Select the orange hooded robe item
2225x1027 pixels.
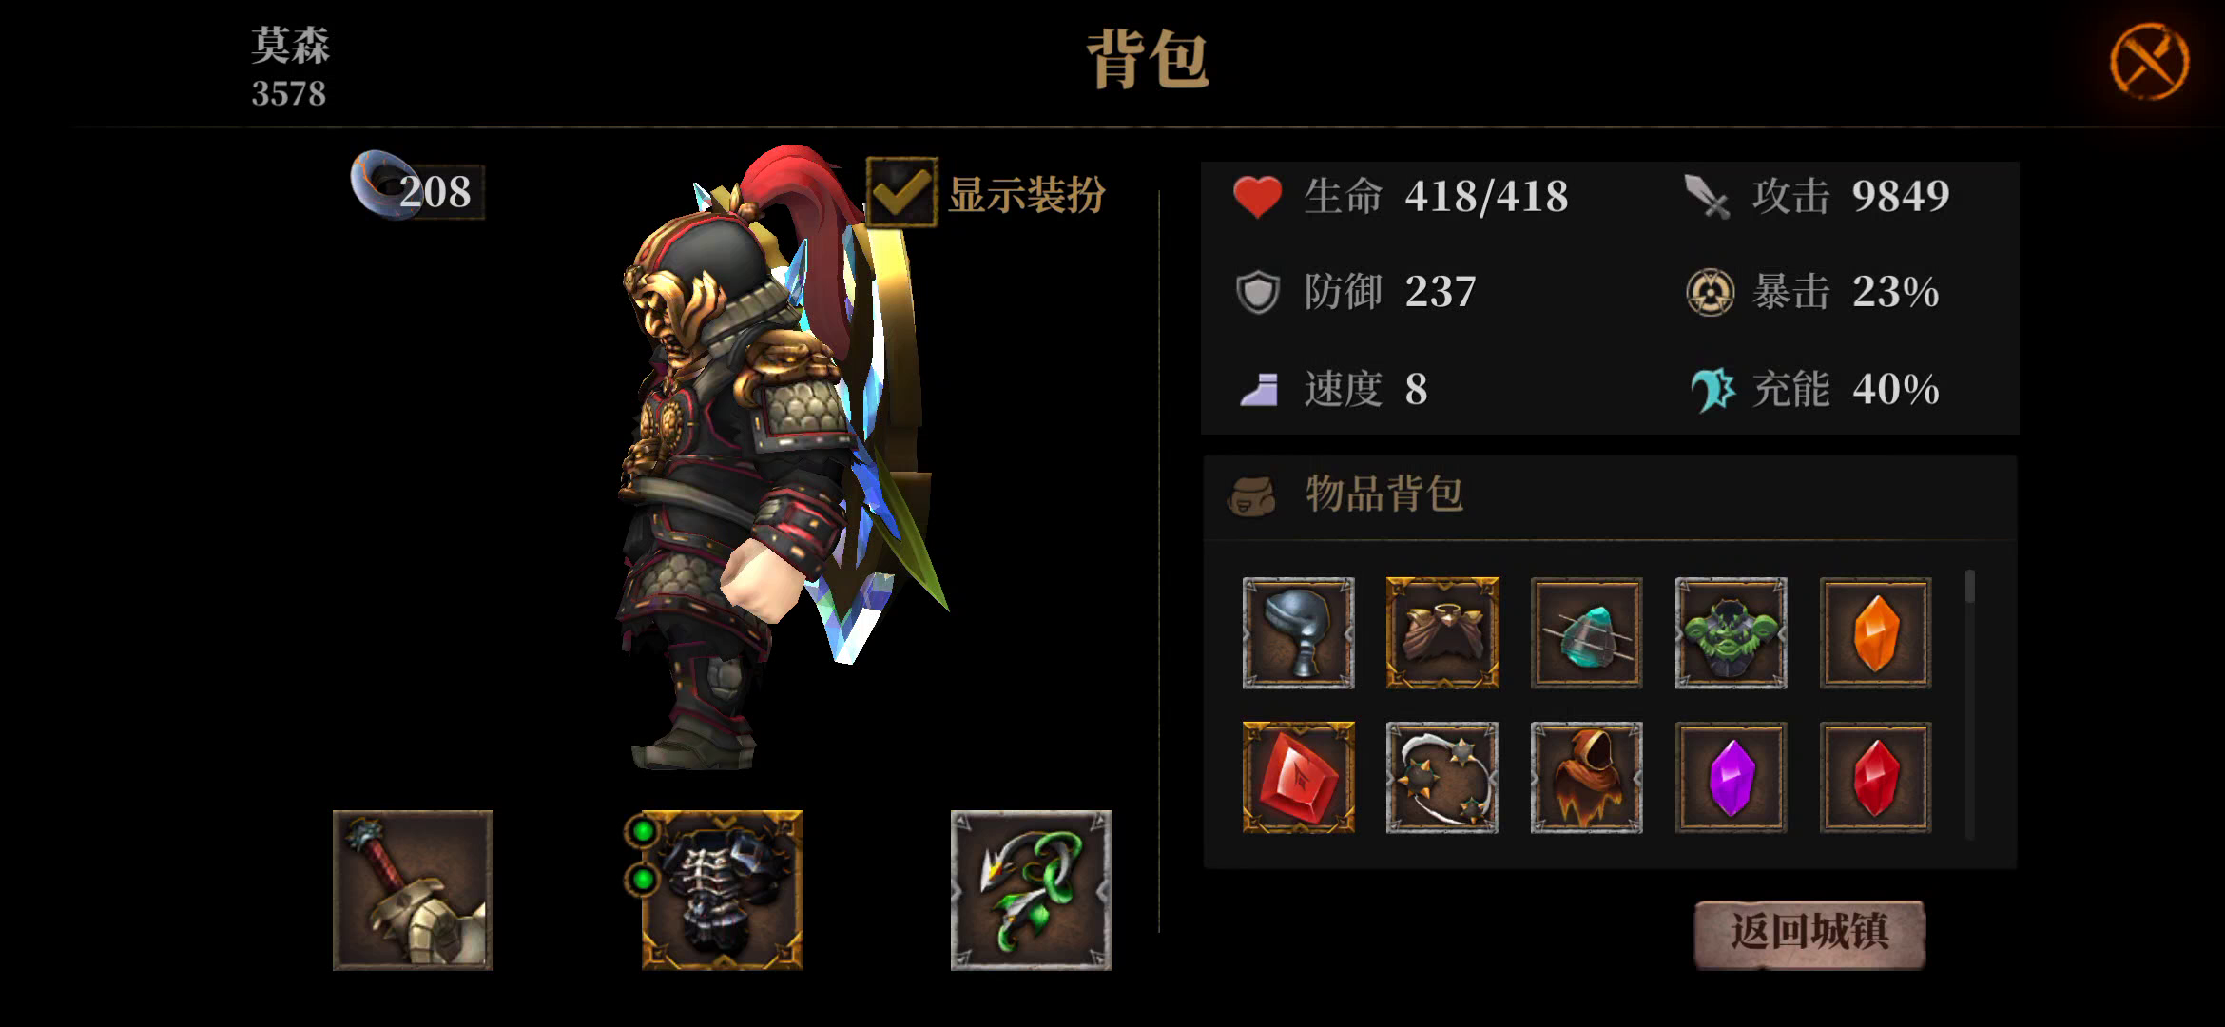(1586, 777)
